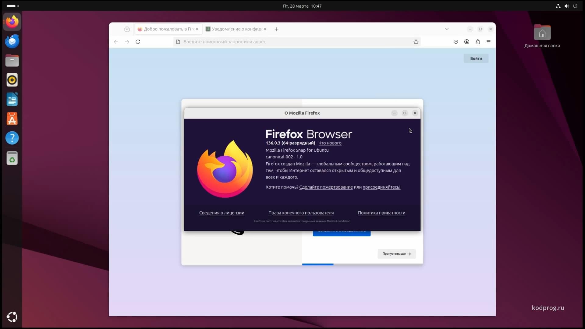The height and width of the screenshot is (329, 585).
Task: Bookmark this page with the star icon
Action: (x=416, y=42)
